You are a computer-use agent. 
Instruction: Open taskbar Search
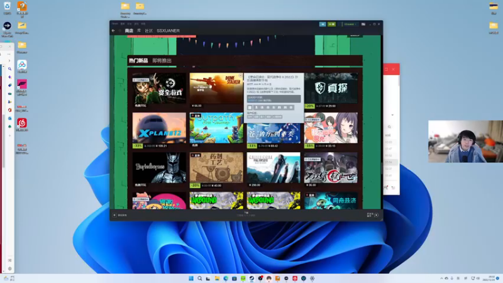(199, 278)
